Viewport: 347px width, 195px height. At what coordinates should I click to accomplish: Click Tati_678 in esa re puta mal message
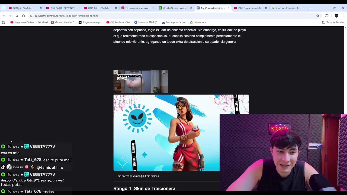click(x=33, y=160)
